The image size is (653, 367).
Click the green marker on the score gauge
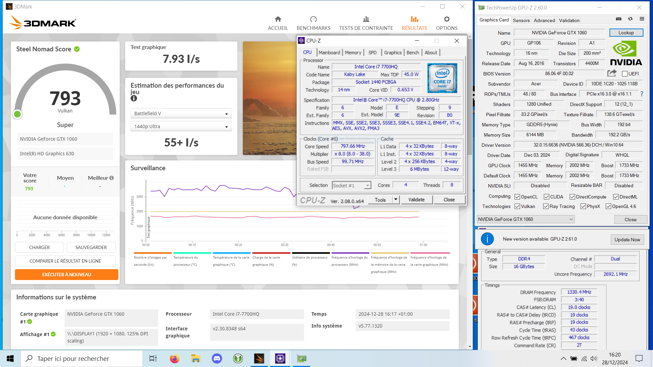point(17,114)
